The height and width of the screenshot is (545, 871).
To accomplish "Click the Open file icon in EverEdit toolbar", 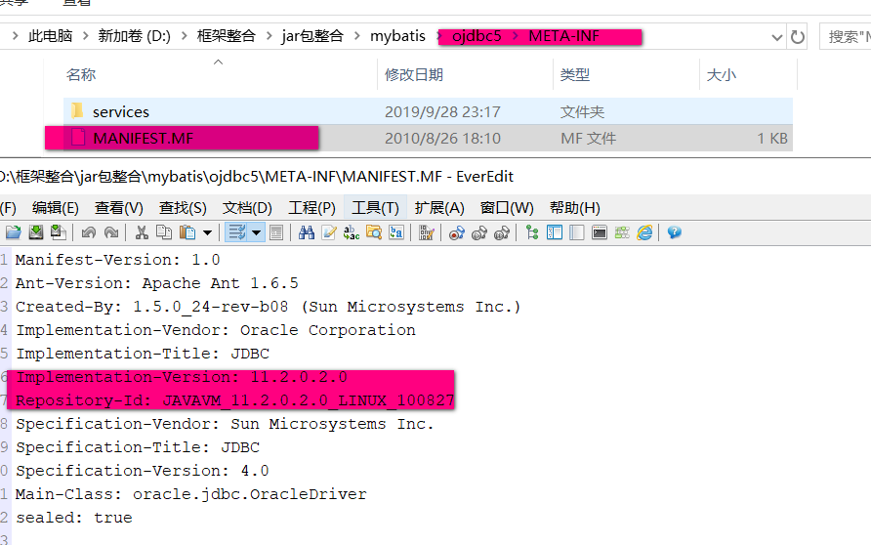I will click(x=14, y=232).
